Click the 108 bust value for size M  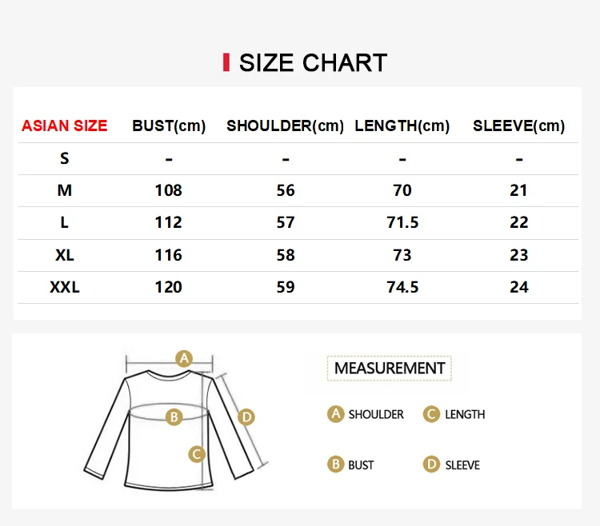click(x=168, y=190)
